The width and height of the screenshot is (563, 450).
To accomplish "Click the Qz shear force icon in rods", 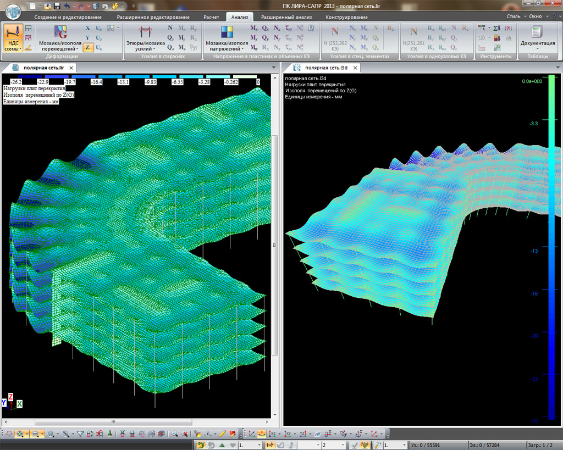I will 170,48.
